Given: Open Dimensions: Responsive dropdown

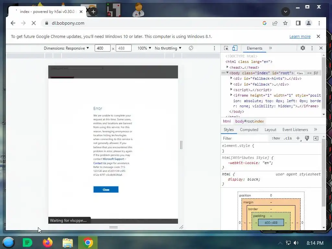Looking at the screenshot, I should [66, 48].
